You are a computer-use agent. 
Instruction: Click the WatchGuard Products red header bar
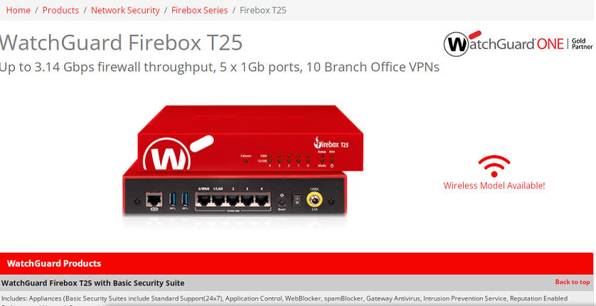(297, 263)
